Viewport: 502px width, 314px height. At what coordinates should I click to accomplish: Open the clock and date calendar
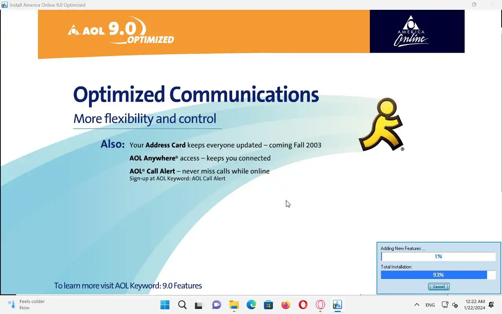pos(475,305)
